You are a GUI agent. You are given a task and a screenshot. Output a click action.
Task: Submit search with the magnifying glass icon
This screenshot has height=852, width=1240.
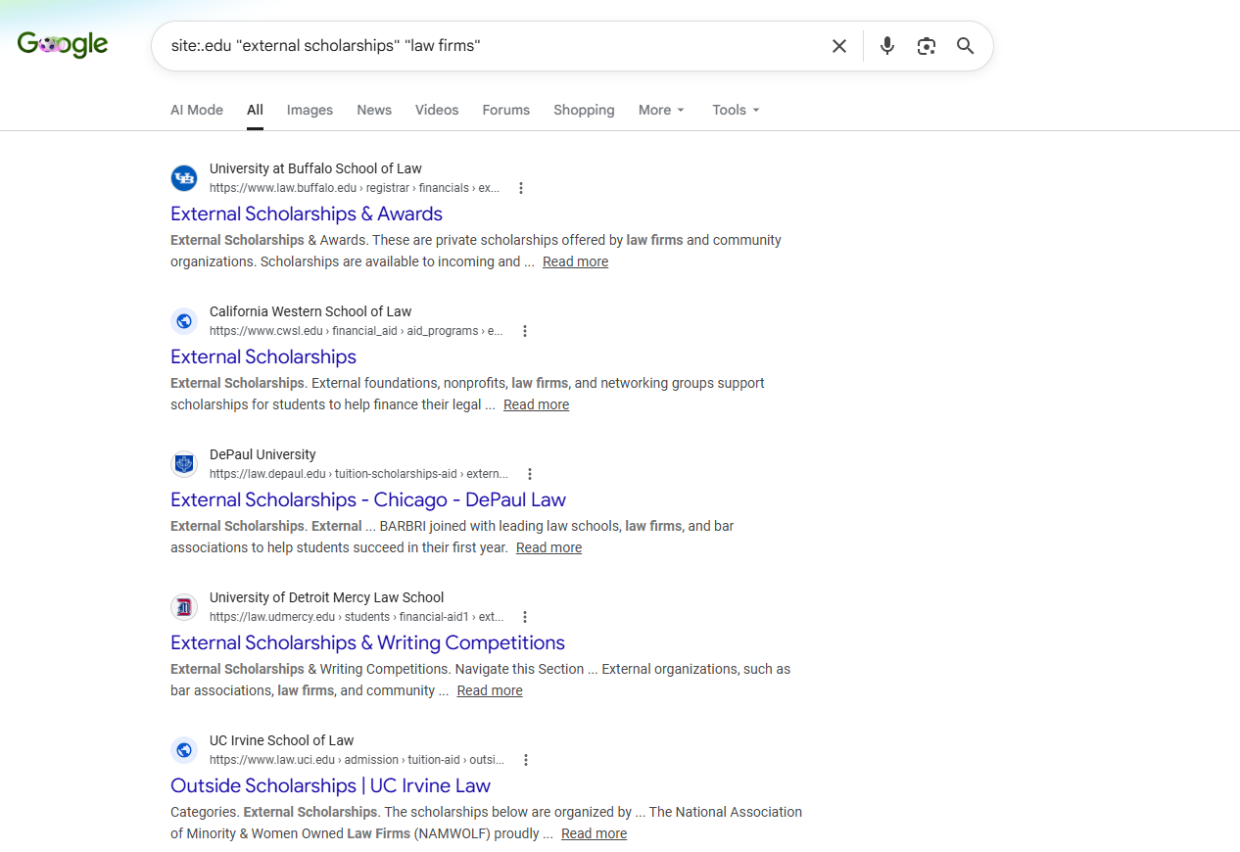966,46
